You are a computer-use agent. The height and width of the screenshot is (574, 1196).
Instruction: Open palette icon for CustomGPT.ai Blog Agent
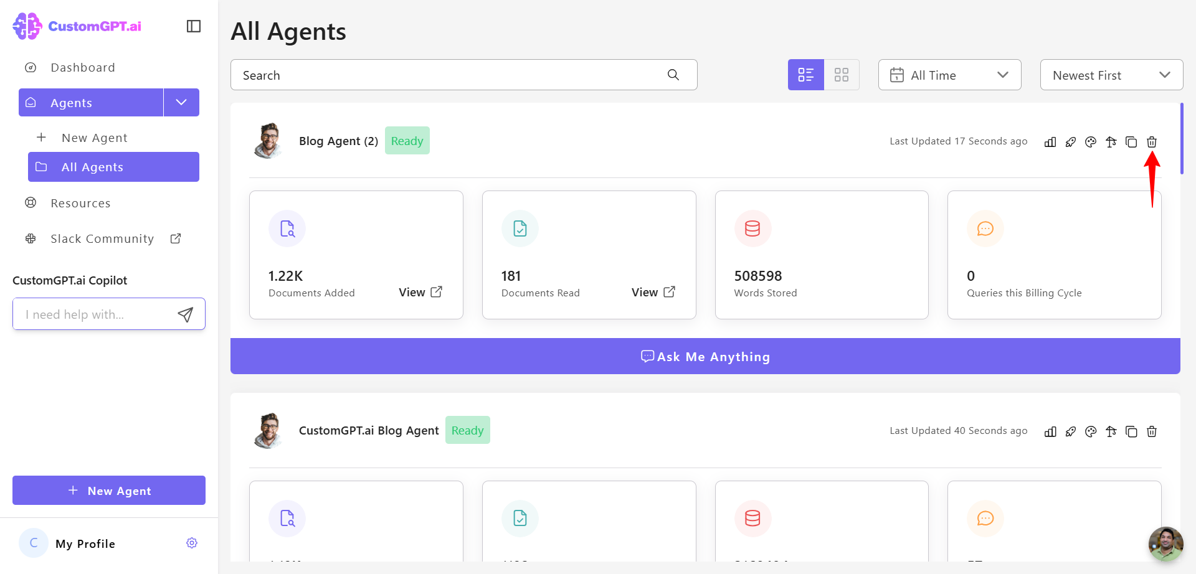(x=1091, y=431)
